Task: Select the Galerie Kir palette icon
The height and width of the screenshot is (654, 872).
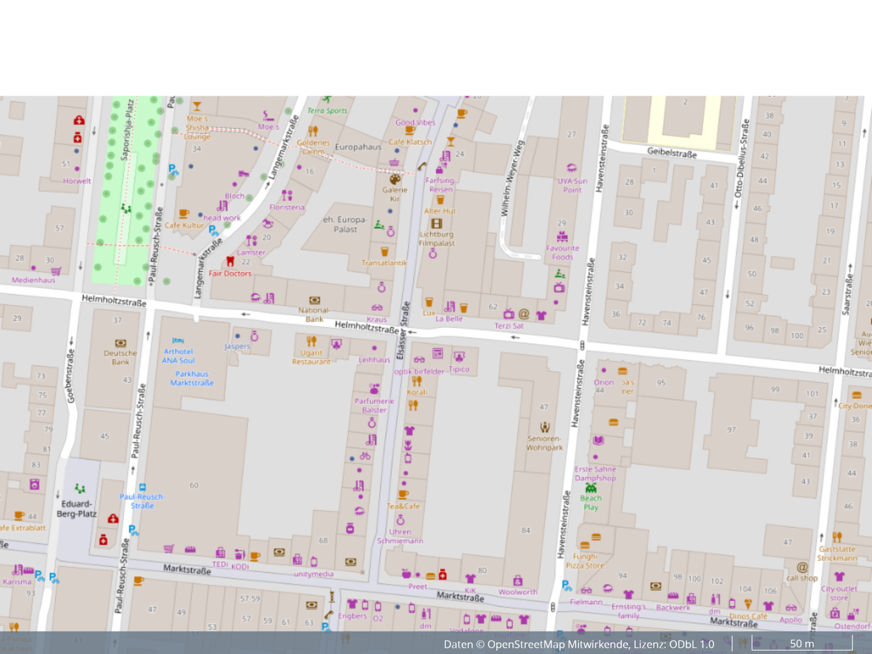Action: (395, 179)
